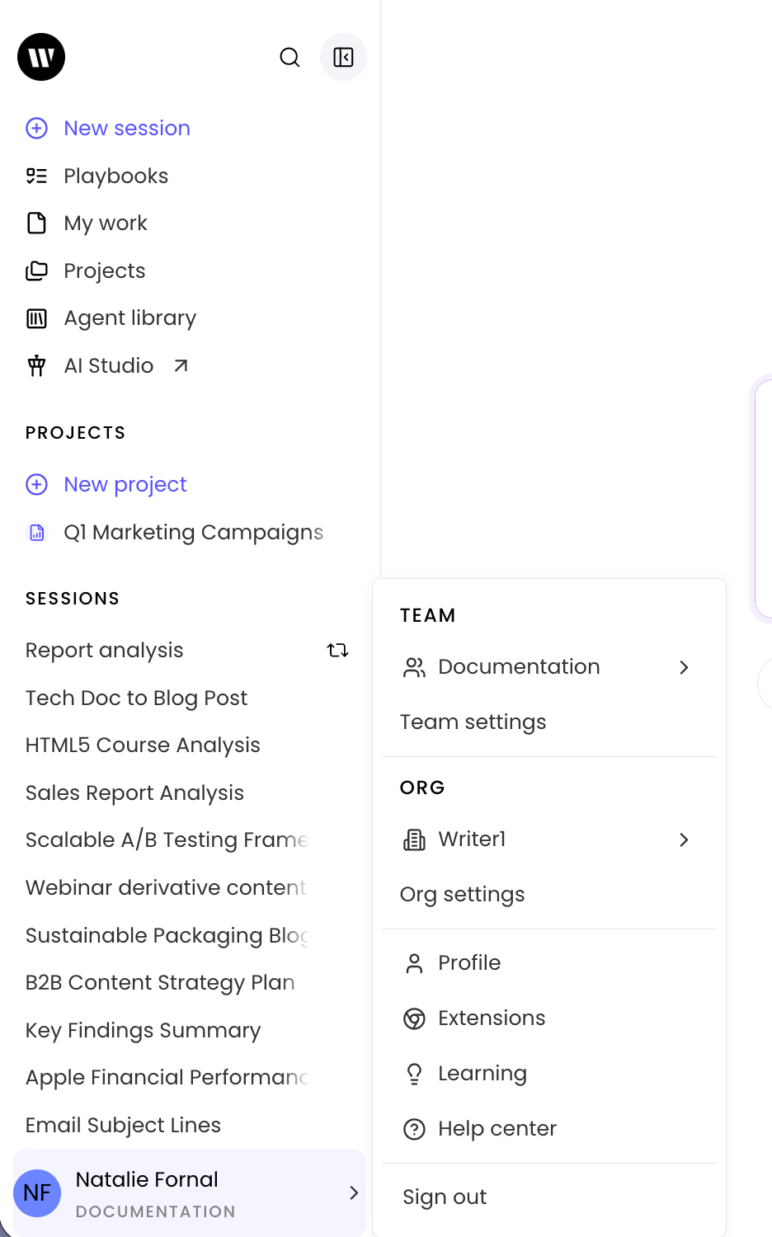Open the Sales Report Analysis session
This screenshot has width=772, height=1237.
134,793
